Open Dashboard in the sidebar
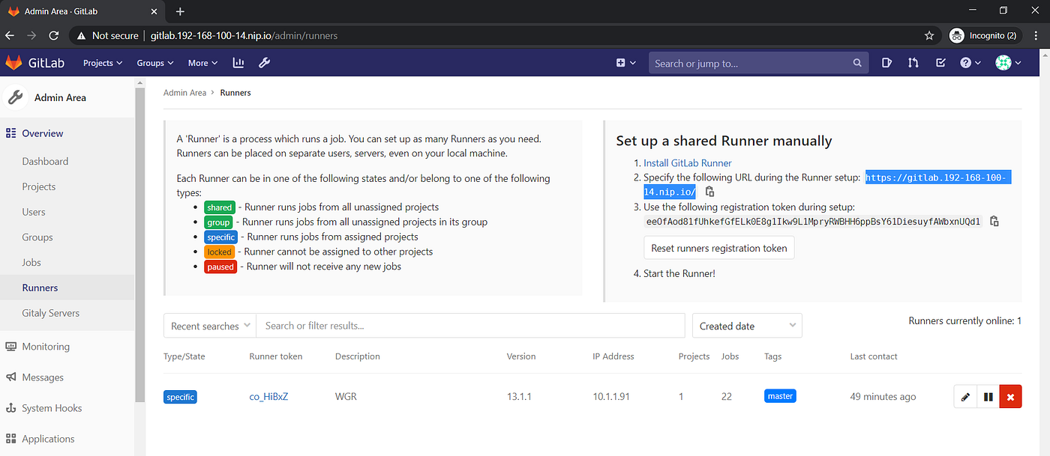Viewport: 1050px width, 456px height. pyautogui.click(x=45, y=161)
